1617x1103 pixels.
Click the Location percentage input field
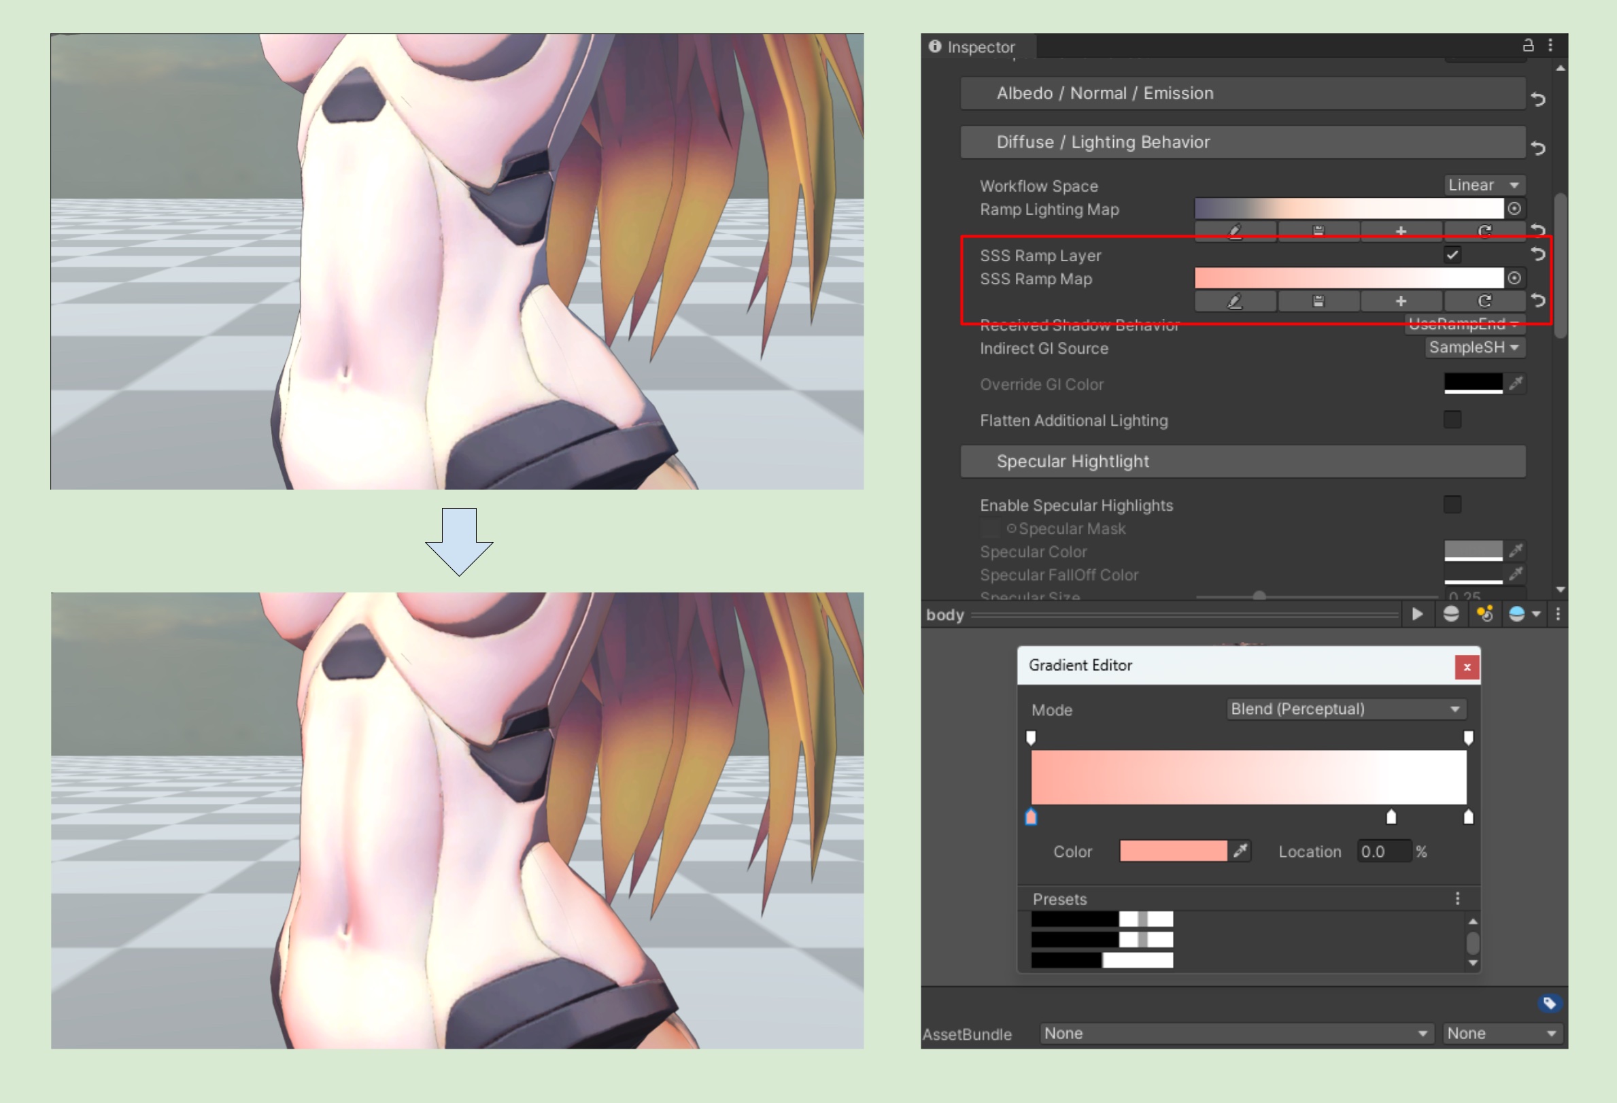coord(1384,851)
